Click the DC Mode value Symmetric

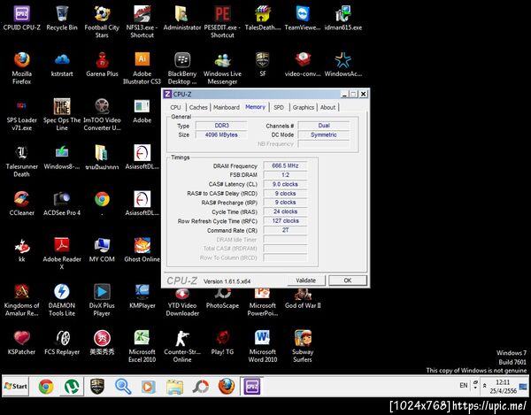click(324, 134)
